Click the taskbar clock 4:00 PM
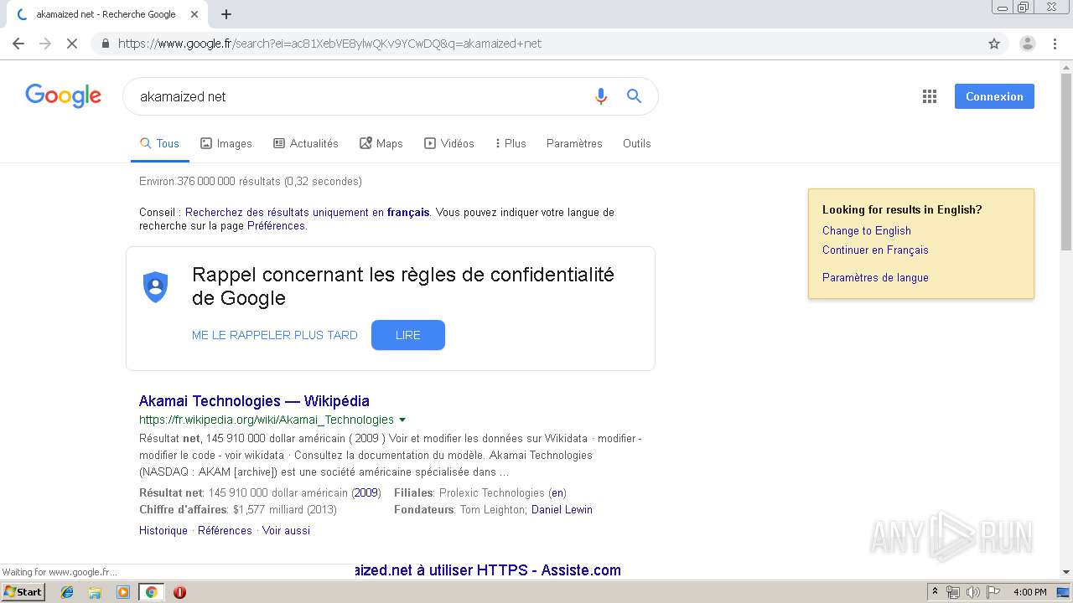1073x603 pixels. tap(1030, 592)
